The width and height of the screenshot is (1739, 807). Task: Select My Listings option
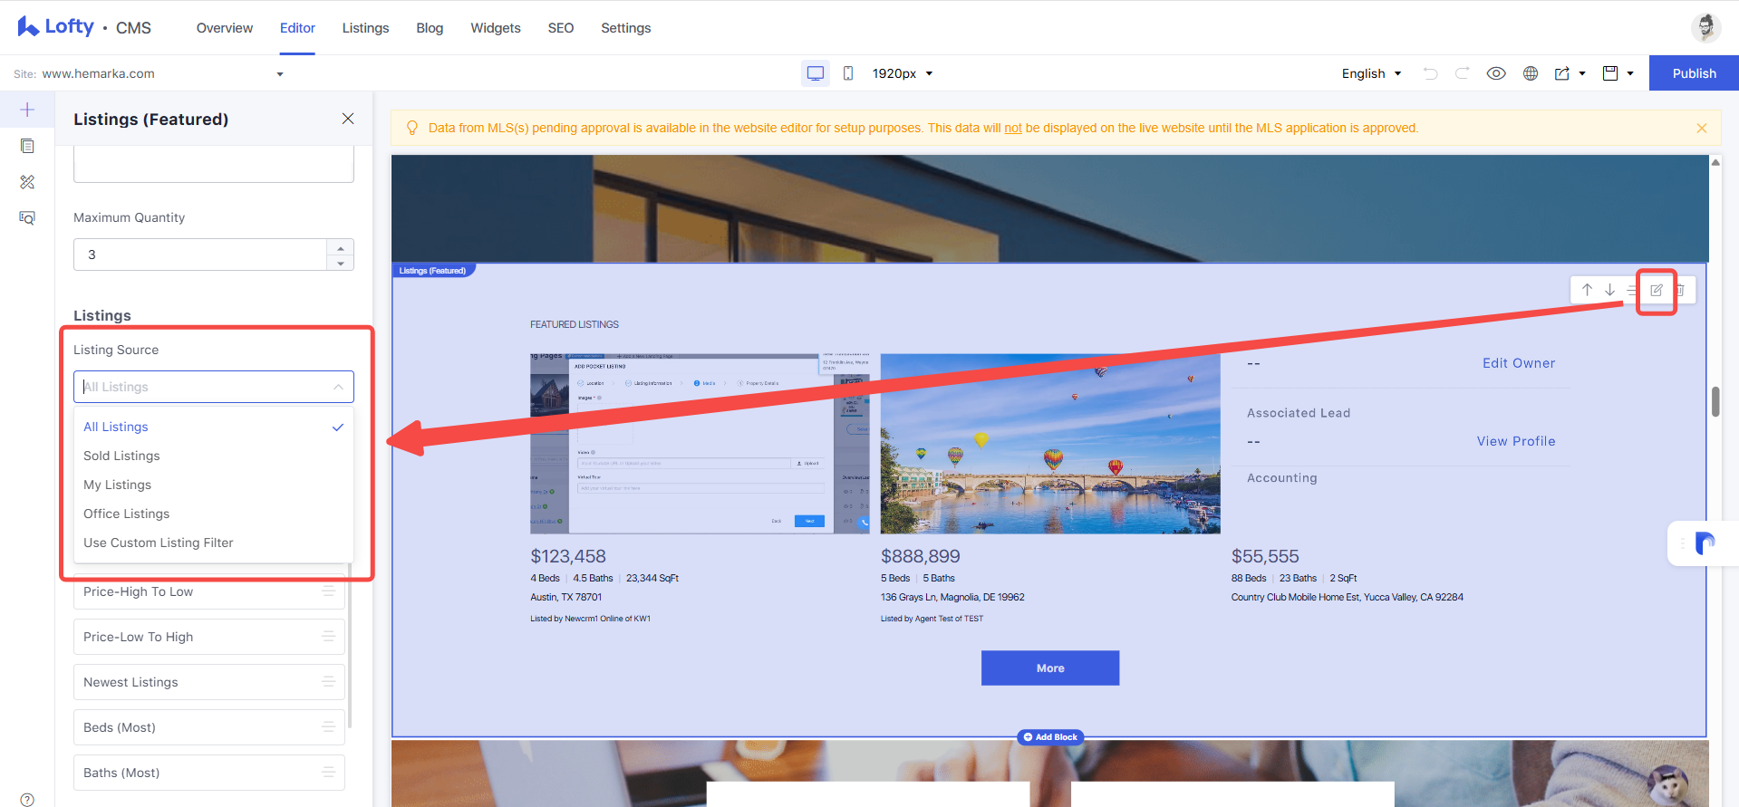(x=213, y=485)
